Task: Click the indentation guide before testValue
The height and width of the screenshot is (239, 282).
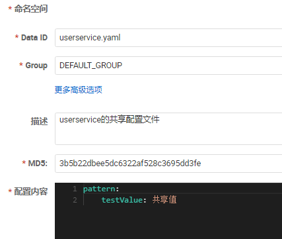Action: tap(84, 200)
